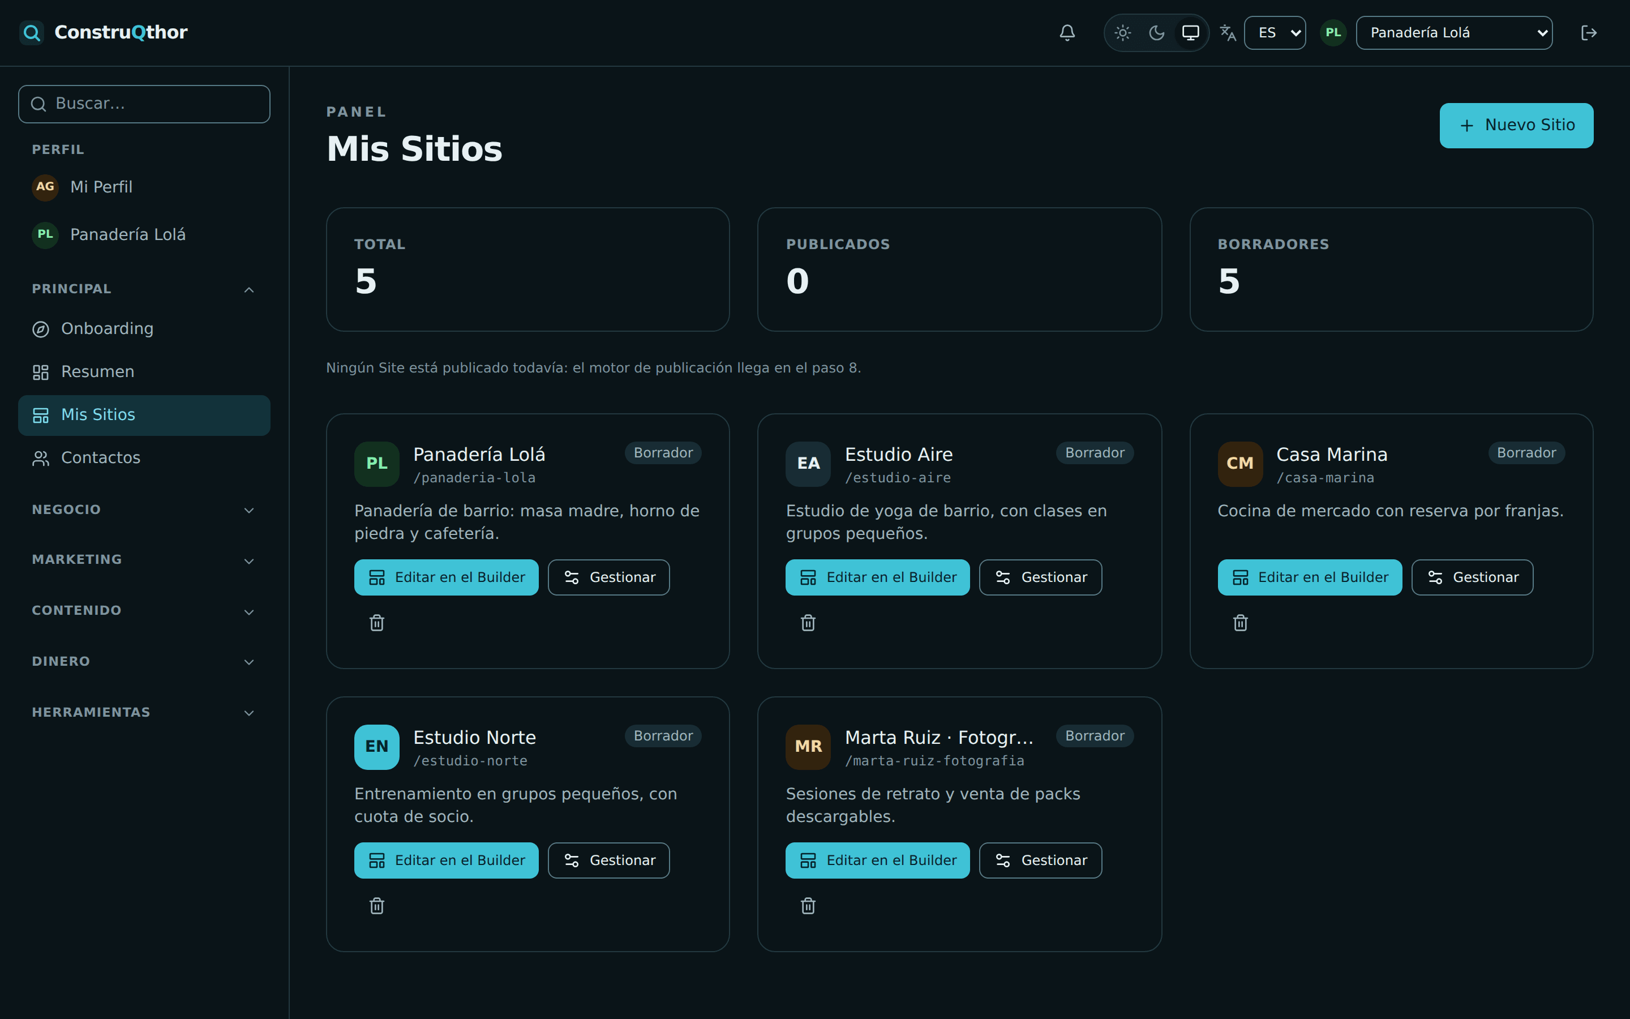1630x1019 pixels.
Task: Click the ConstruQthor logo icon
Action: [31, 32]
